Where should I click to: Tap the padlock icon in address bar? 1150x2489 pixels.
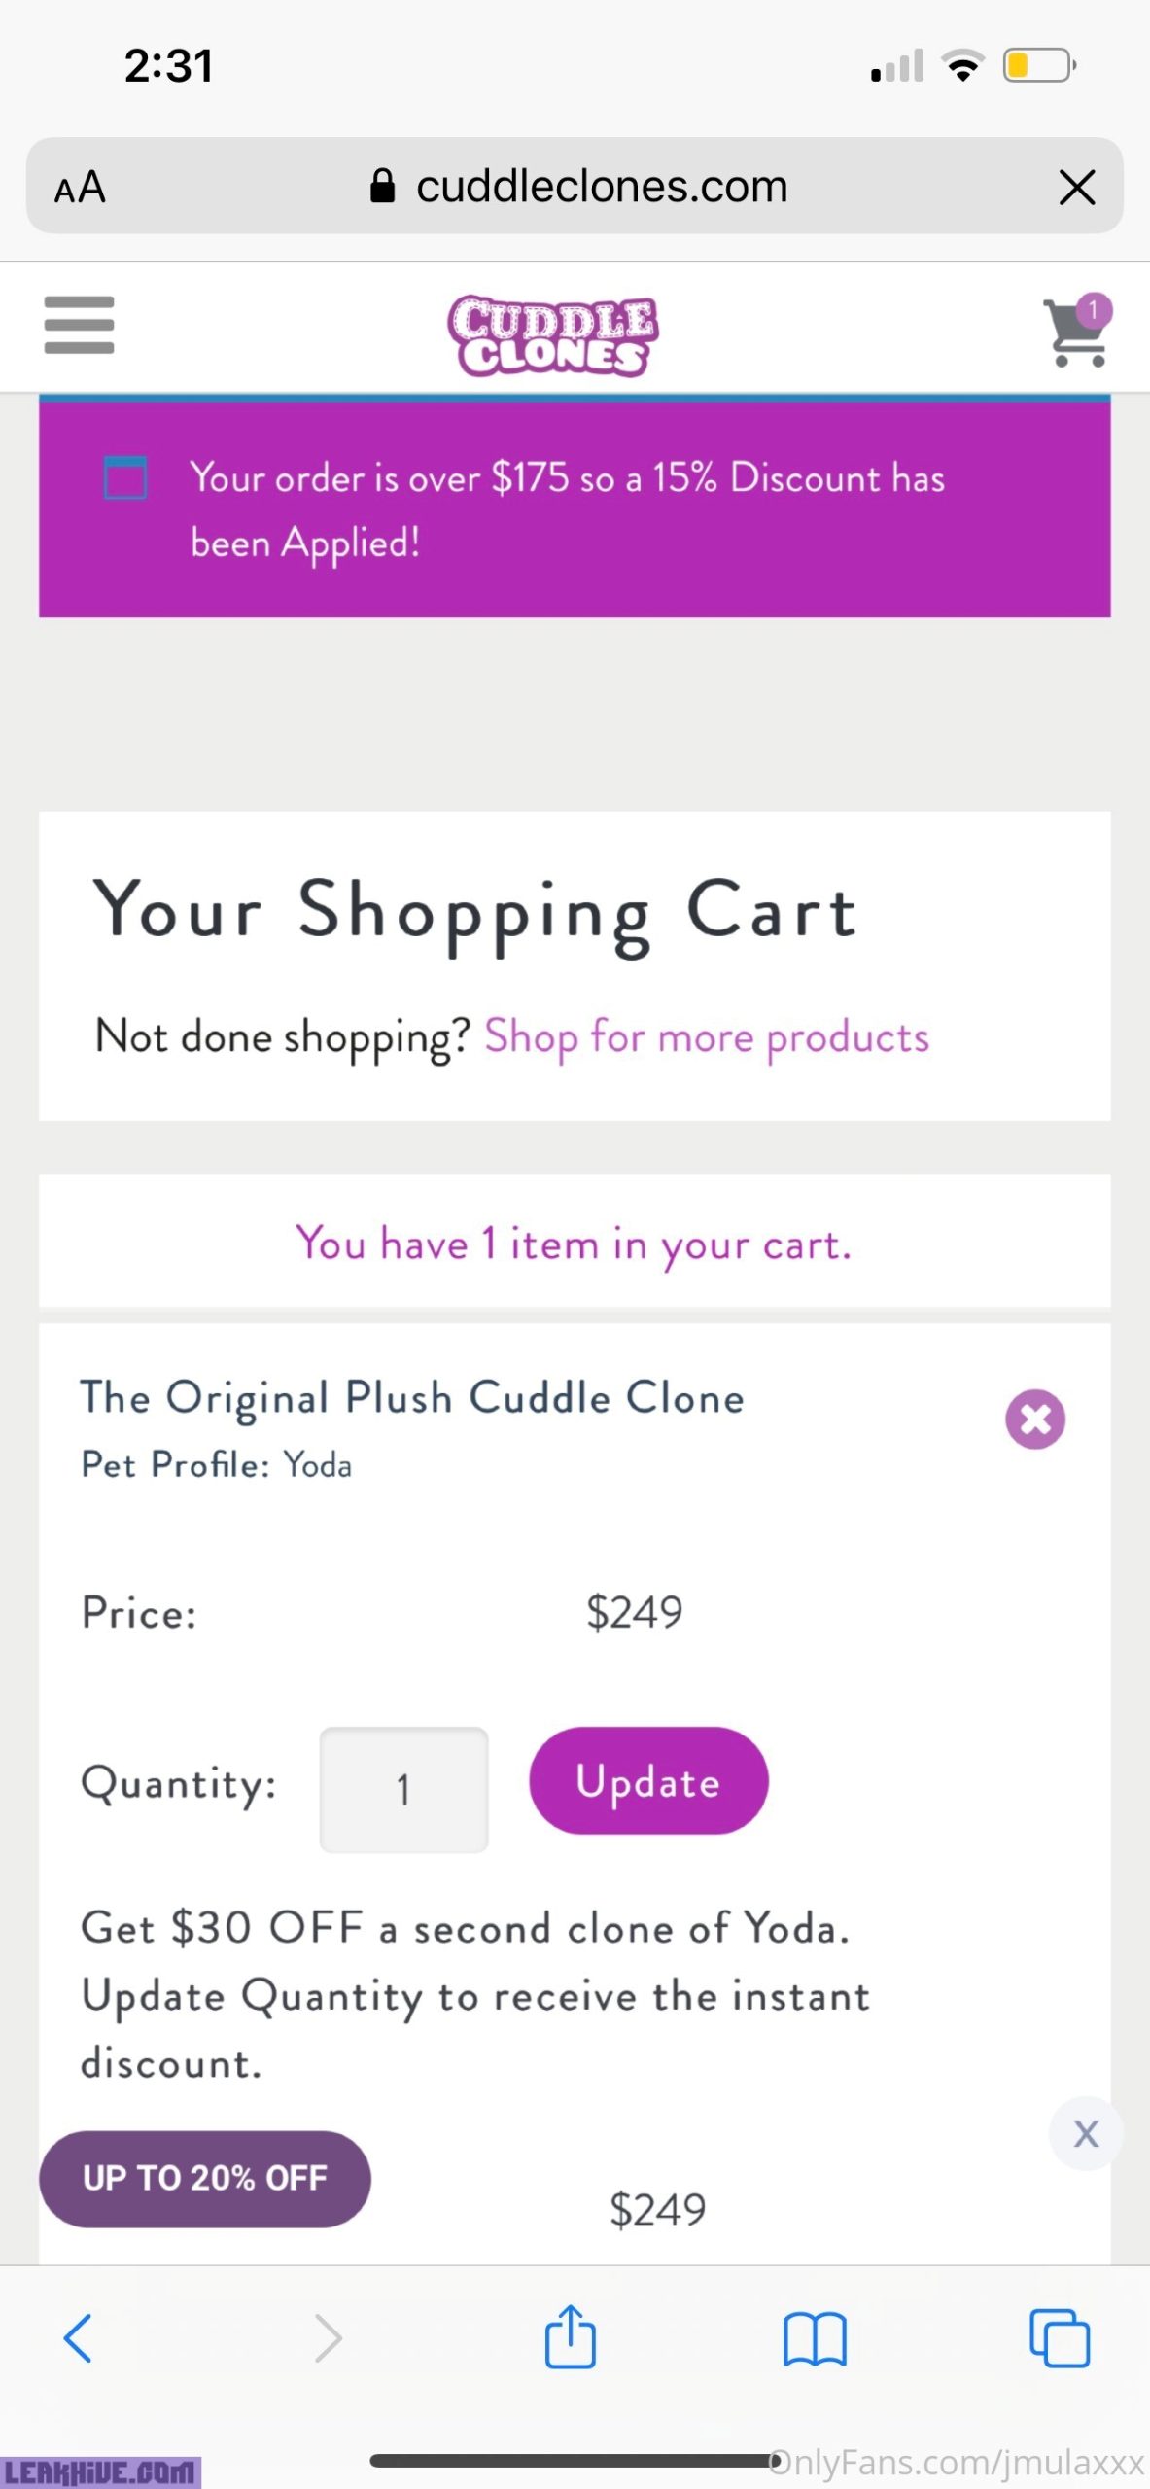point(383,187)
